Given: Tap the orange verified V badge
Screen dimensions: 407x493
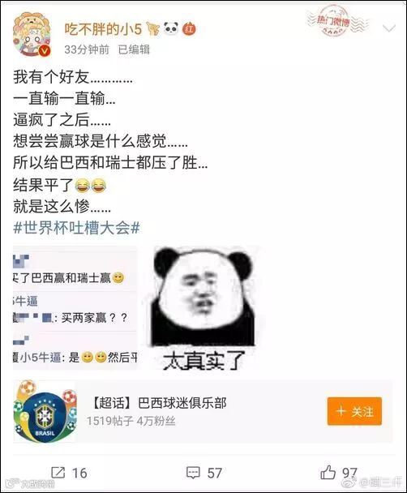Looking at the screenshot, I should [x=45, y=50].
